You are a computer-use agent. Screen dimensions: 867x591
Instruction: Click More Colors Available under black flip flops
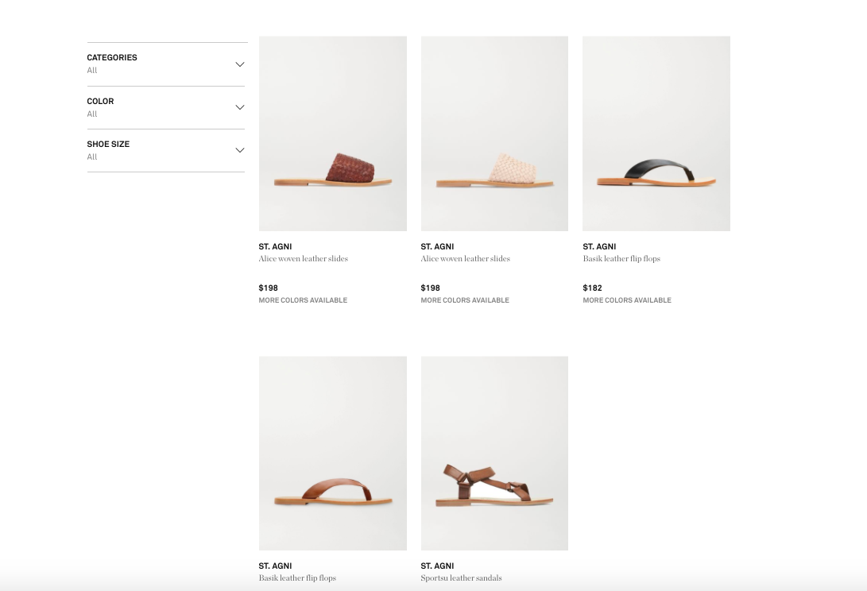626,300
